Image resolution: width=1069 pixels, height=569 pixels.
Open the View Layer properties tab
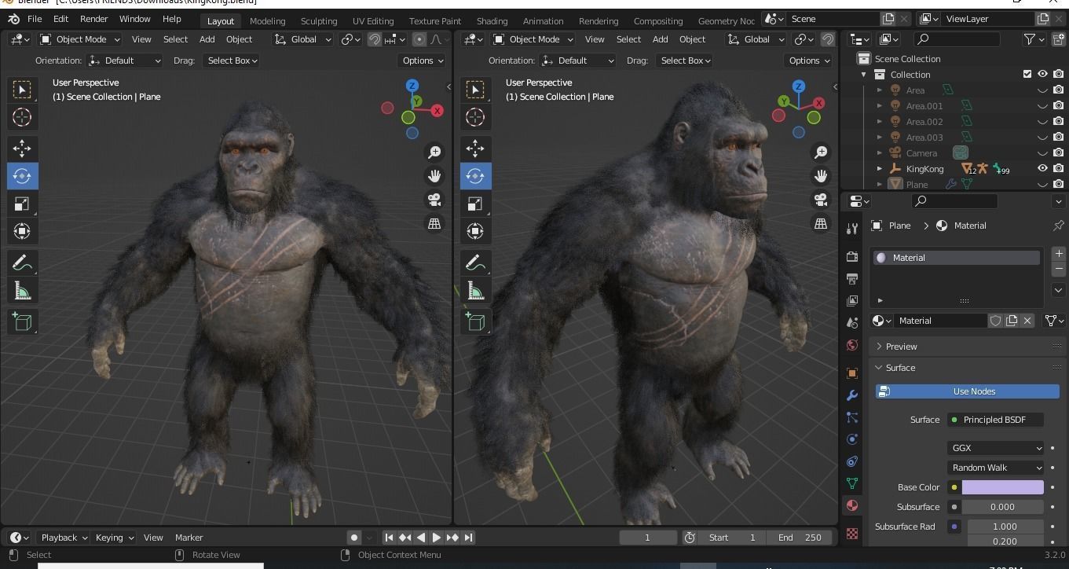852,300
